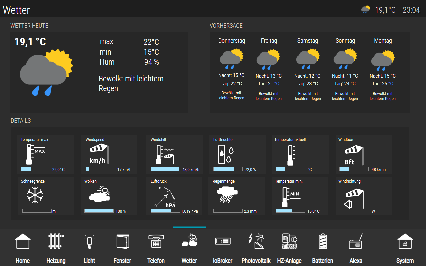Screen dimensions: 426x266
Task: Click the Wetter page title
Action: pyautogui.click(x=16, y=10)
